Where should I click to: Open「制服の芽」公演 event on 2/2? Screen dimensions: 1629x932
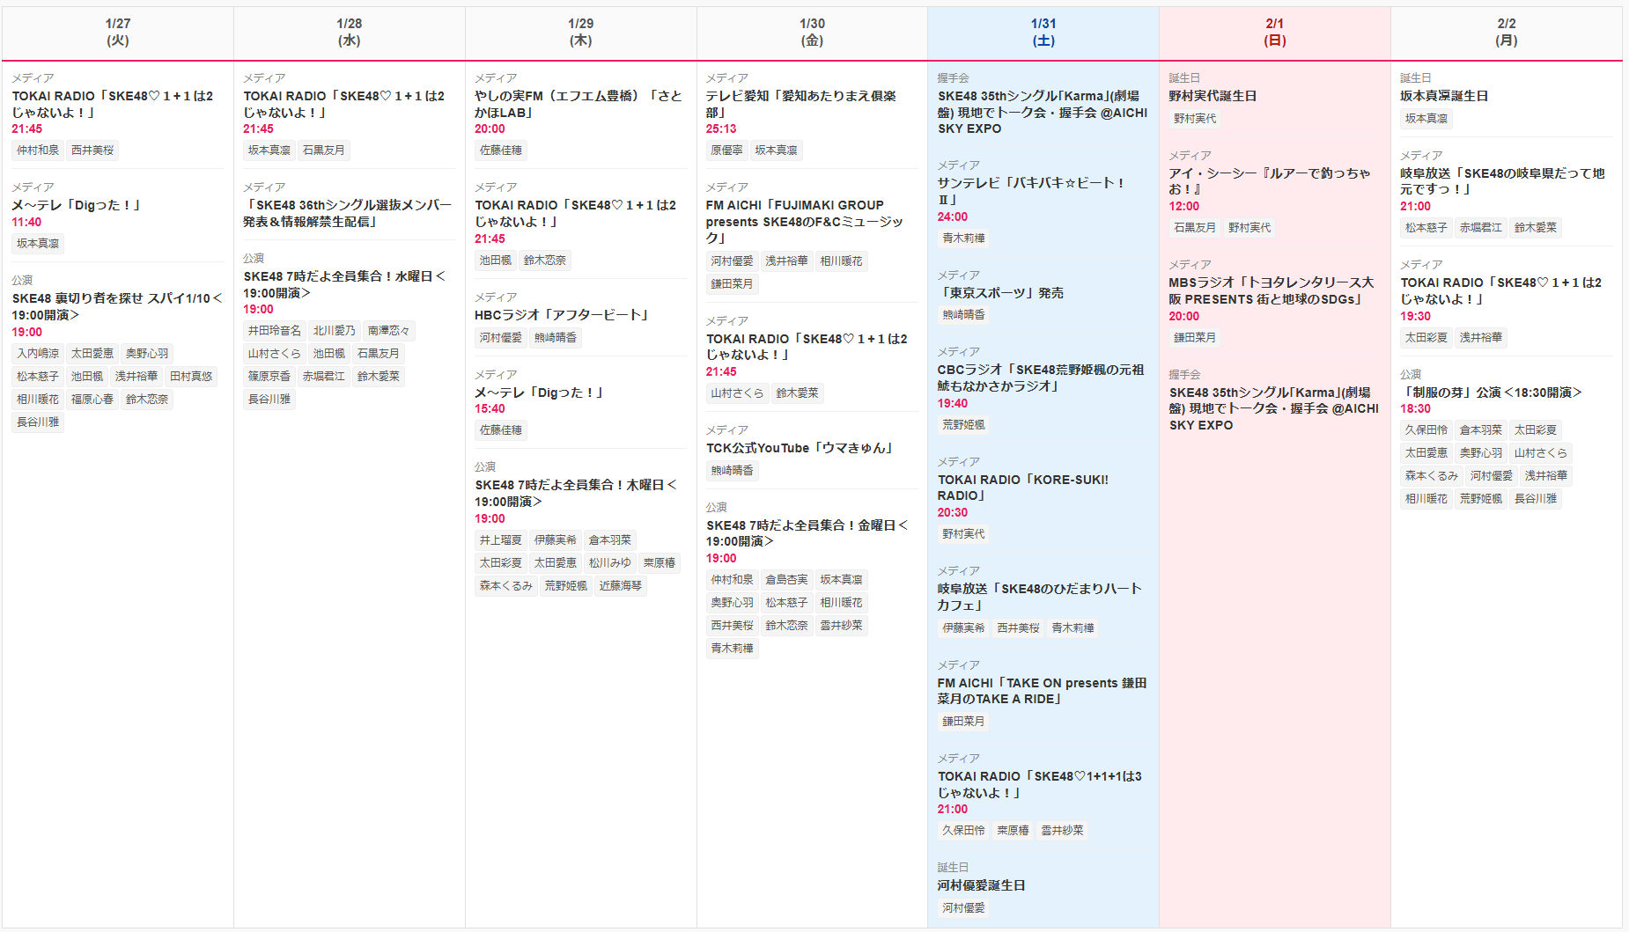pos(1491,393)
